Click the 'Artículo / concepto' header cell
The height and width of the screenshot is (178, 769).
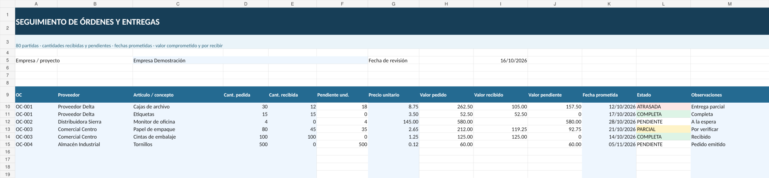pos(178,95)
